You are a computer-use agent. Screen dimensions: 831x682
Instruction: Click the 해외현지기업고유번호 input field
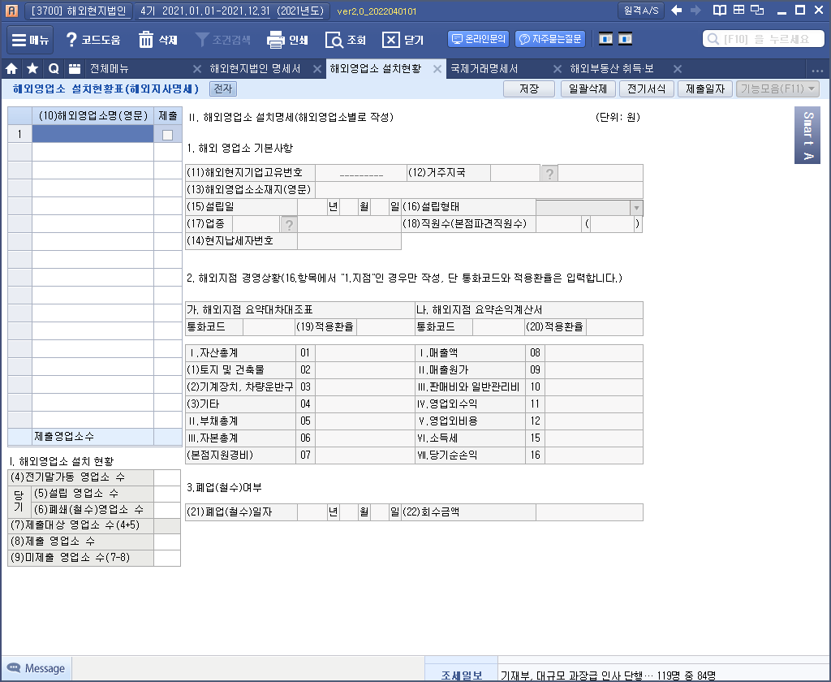tap(361, 173)
